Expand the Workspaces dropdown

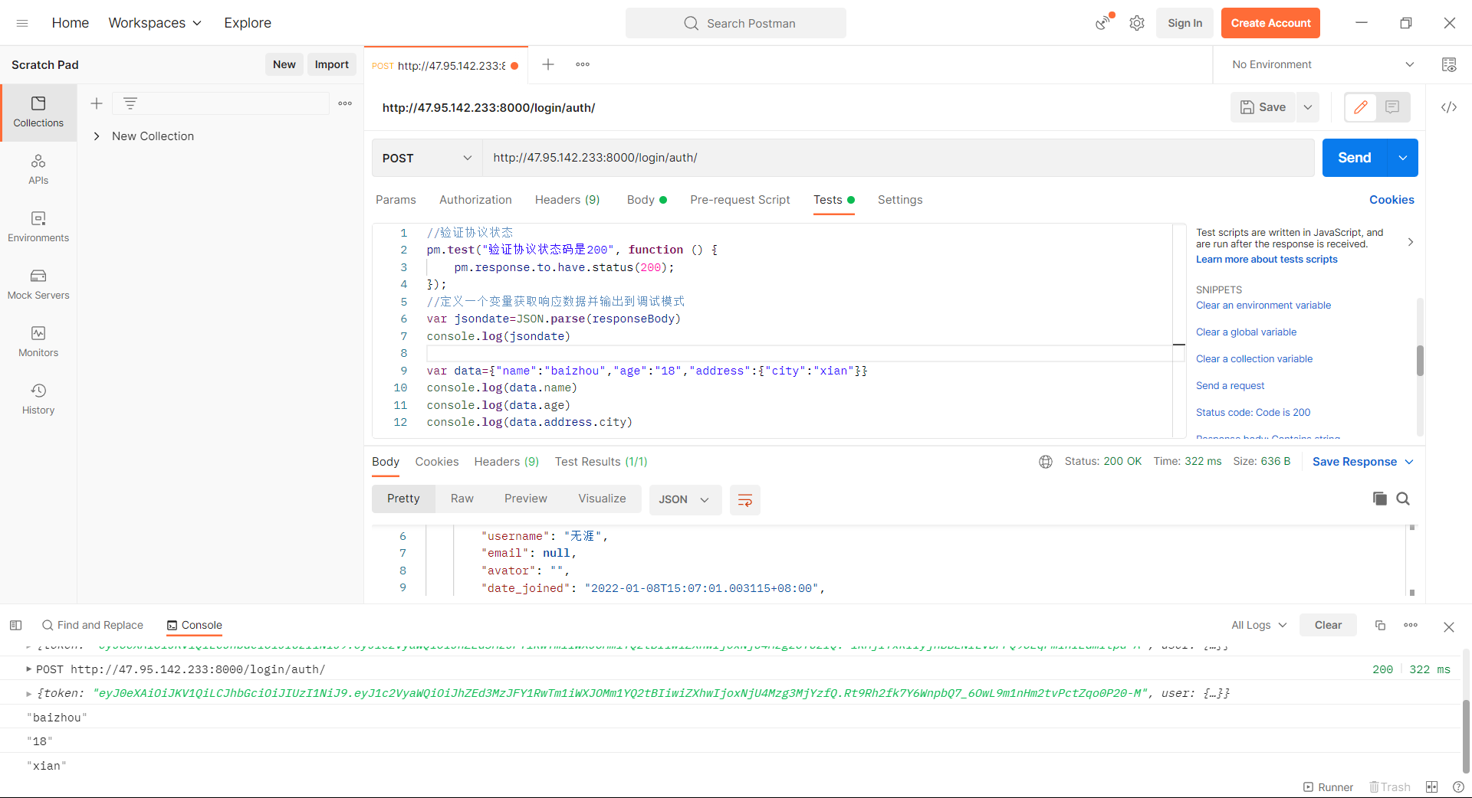[155, 23]
